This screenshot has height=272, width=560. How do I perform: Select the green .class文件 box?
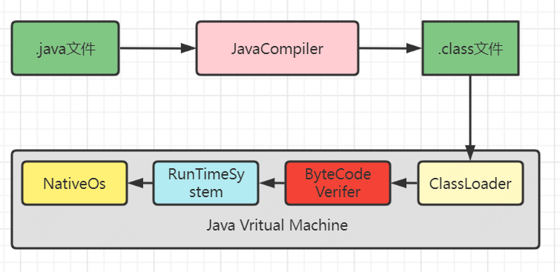[x=470, y=48]
